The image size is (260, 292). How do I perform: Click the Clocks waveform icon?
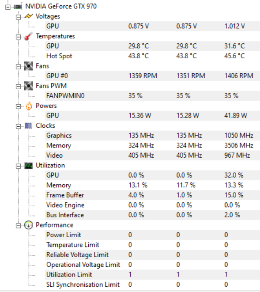pos(28,126)
